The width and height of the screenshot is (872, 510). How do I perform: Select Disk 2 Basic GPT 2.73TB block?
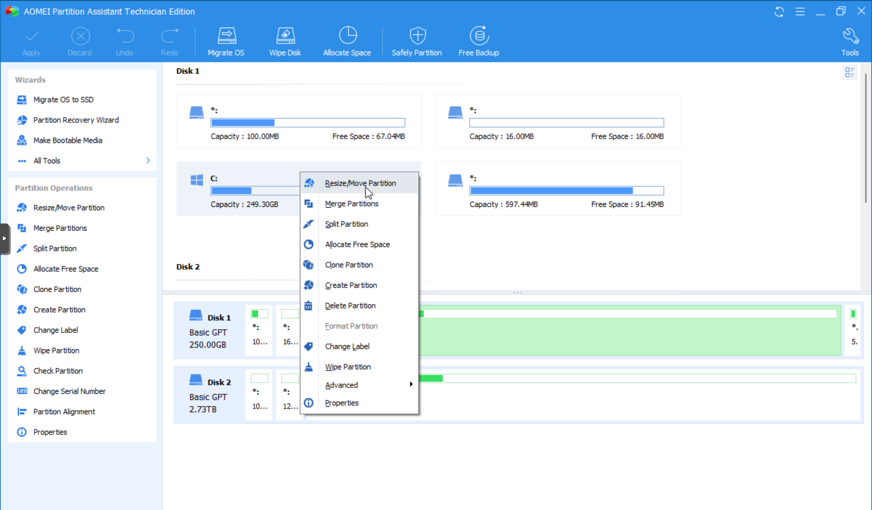click(x=209, y=395)
